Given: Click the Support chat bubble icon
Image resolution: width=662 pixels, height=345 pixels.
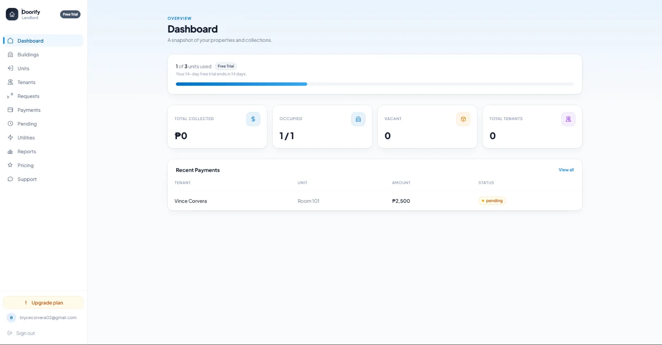Looking at the screenshot, I should coord(10,179).
